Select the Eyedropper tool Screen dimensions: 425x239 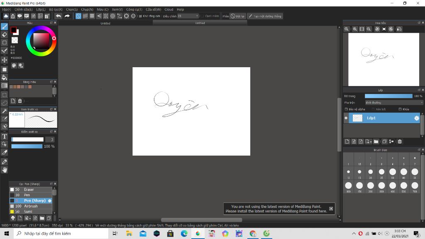(x=4, y=162)
